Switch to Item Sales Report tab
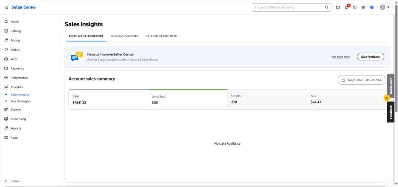The height and width of the screenshot is (187, 398). tap(125, 36)
